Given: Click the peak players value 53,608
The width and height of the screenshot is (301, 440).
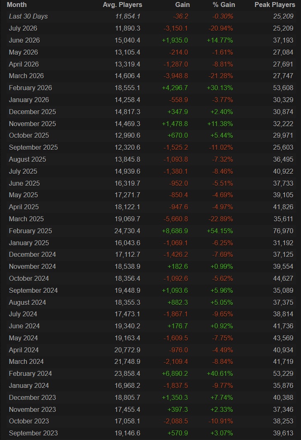Looking at the screenshot, I should (x=283, y=88).
